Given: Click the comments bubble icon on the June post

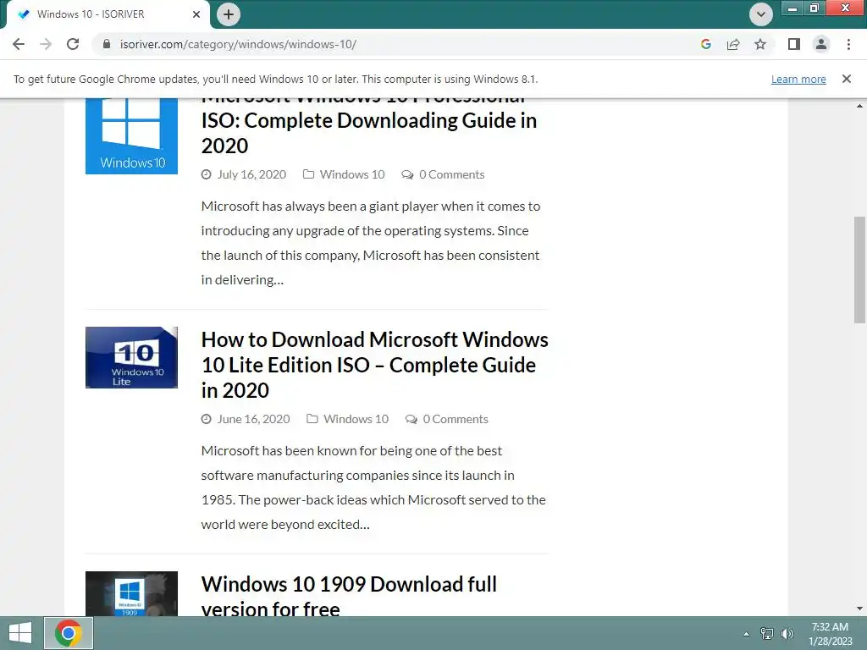Looking at the screenshot, I should click(411, 419).
